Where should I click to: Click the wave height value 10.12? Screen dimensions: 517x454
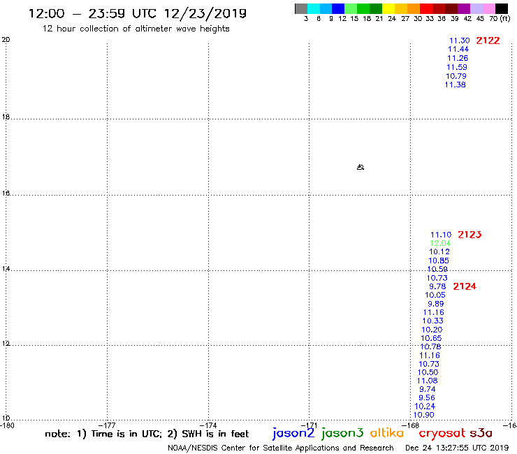point(439,251)
